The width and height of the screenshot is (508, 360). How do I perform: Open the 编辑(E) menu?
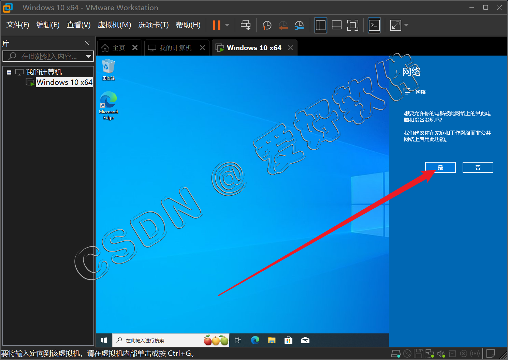coord(48,25)
